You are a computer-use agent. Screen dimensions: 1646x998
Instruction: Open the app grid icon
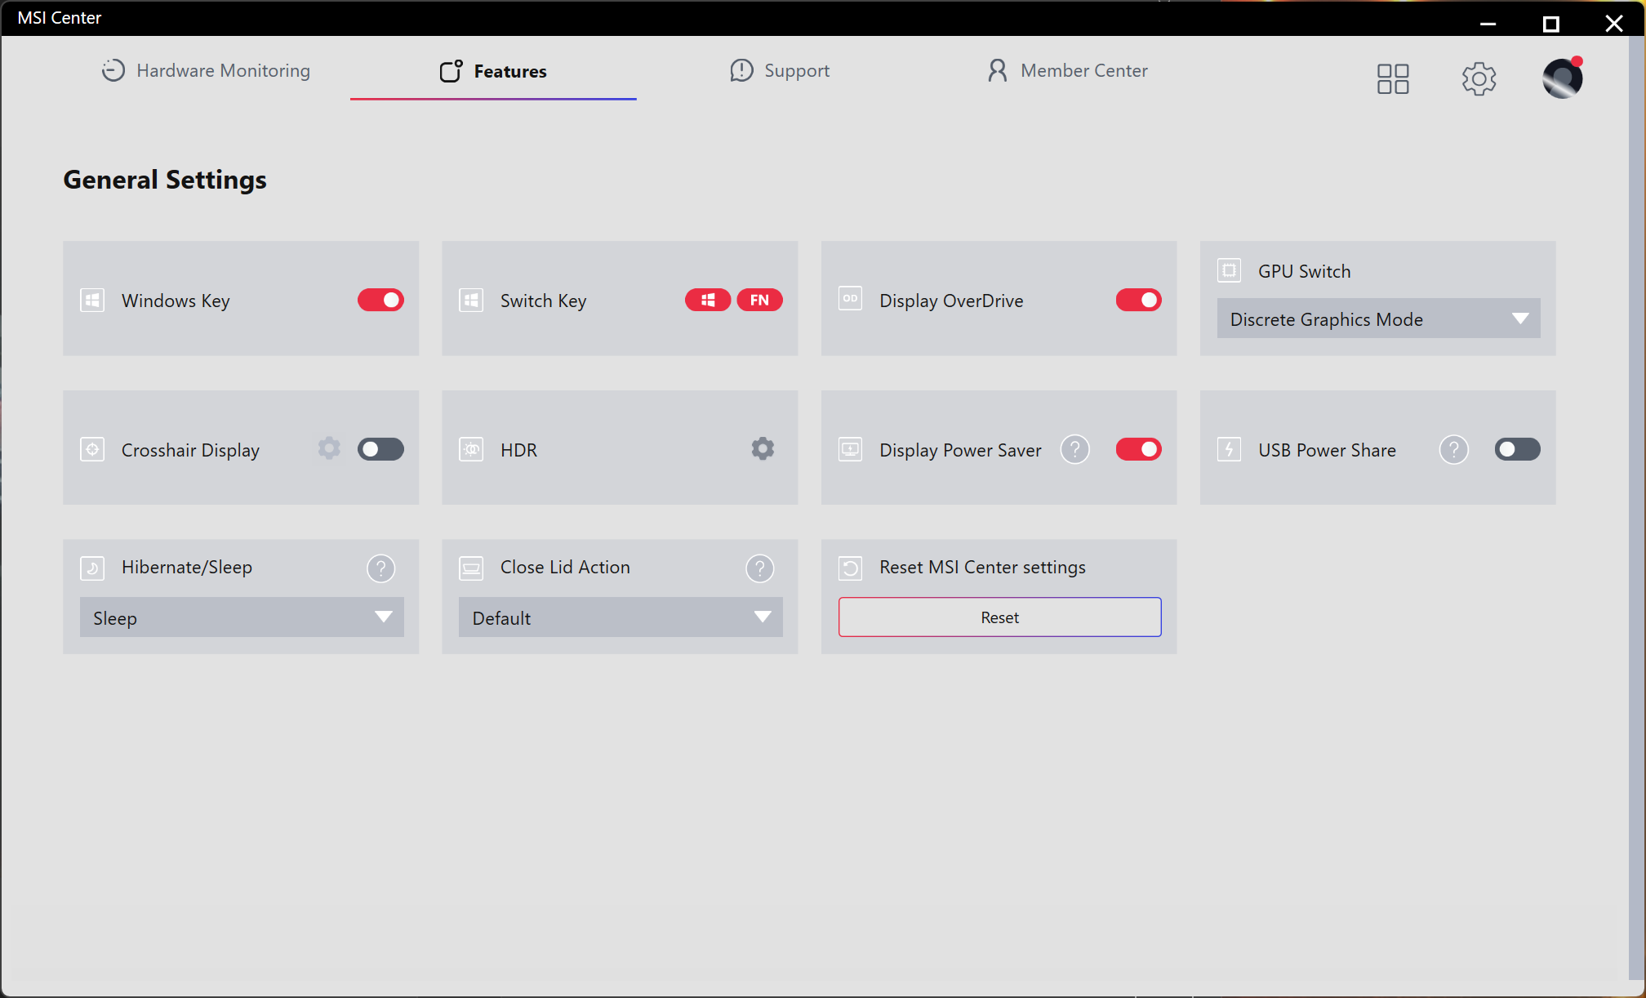click(x=1393, y=78)
